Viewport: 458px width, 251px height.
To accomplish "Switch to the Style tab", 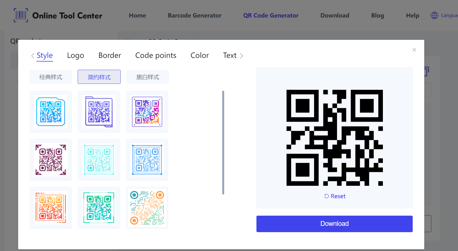I will point(45,55).
